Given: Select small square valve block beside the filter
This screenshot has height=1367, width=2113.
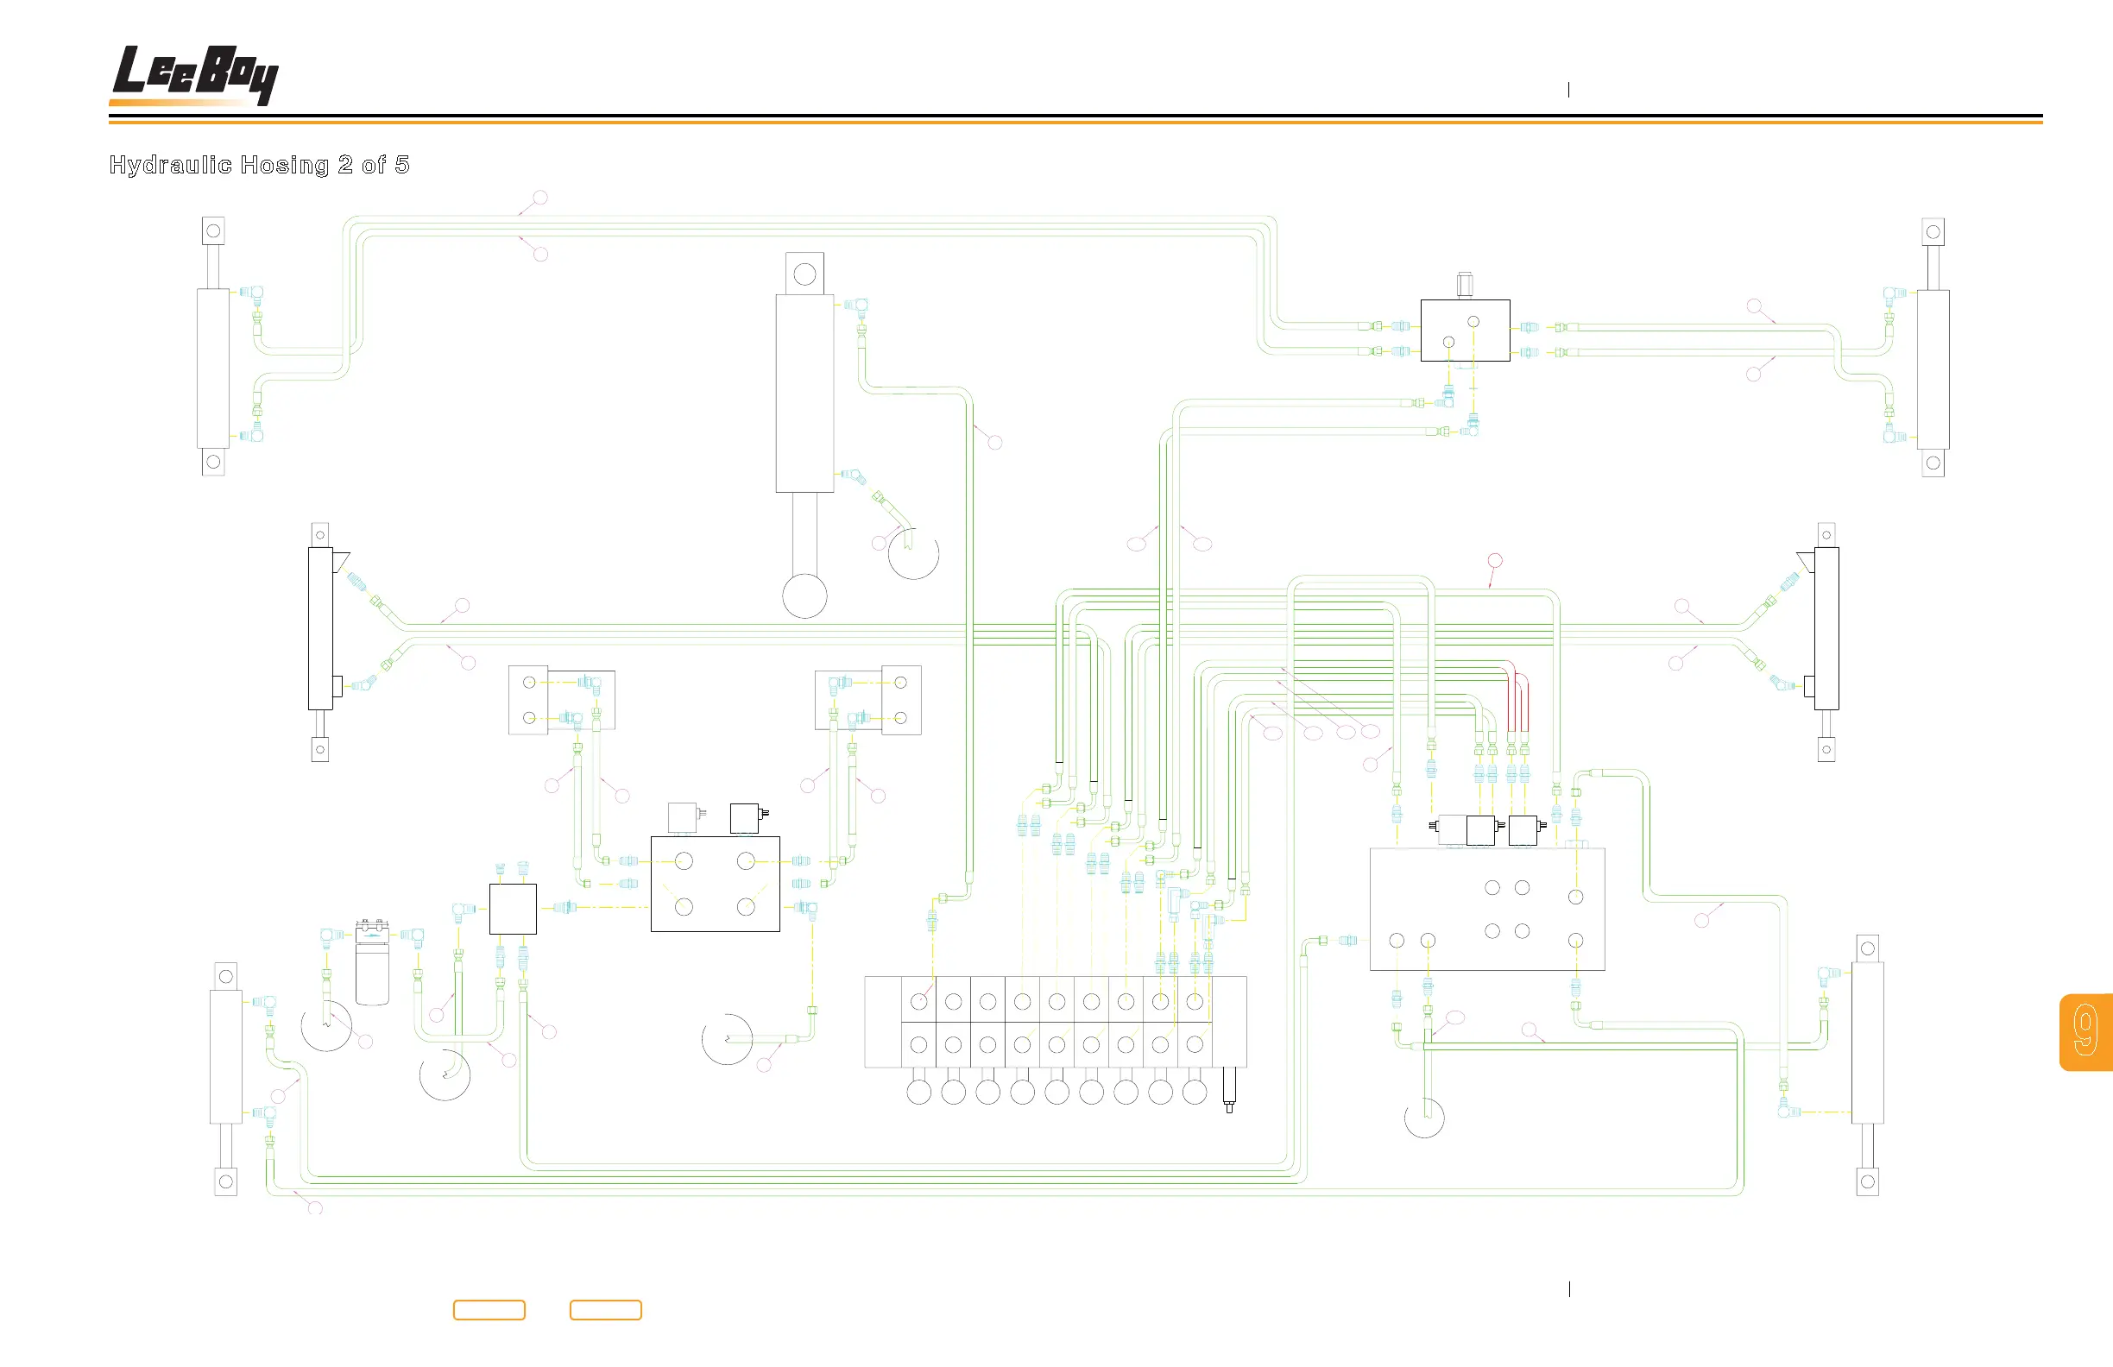Looking at the screenshot, I should click(x=512, y=909).
